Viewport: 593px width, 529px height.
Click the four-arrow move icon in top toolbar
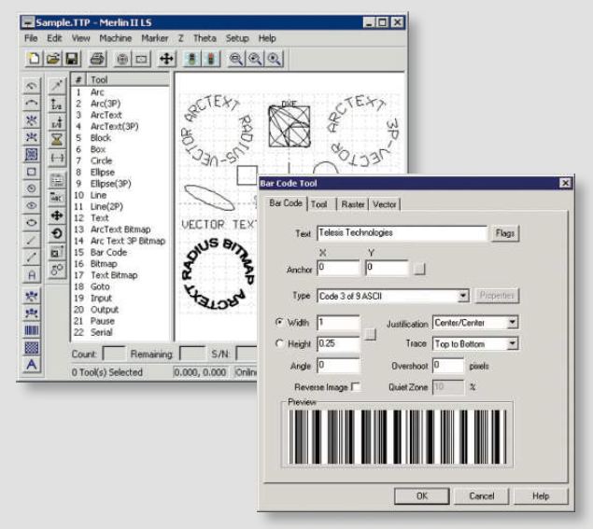(x=166, y=59)
